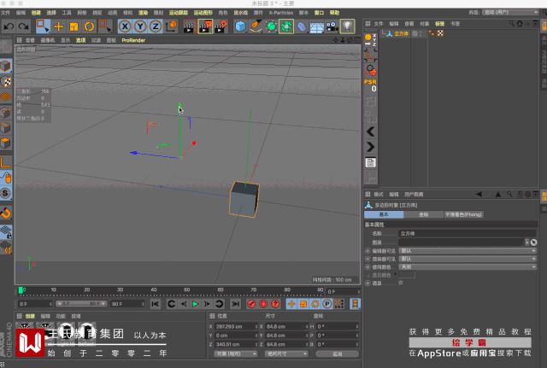Switch to 平滑着色(Phong) tab
The height and width of the screenshot is (368, 547).
click(463, 214)
